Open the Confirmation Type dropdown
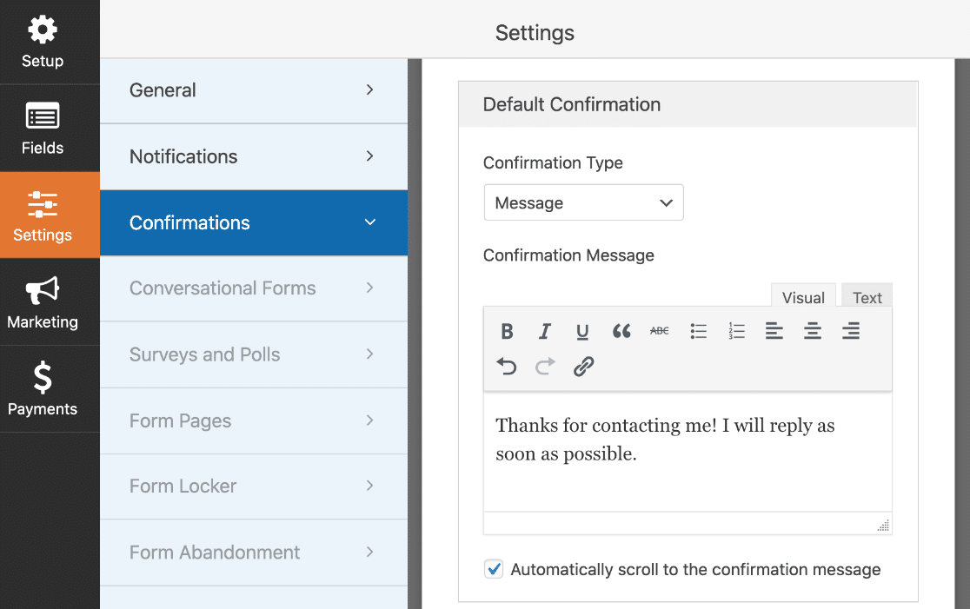Screen dimensions: 970x609 point(583,202)
